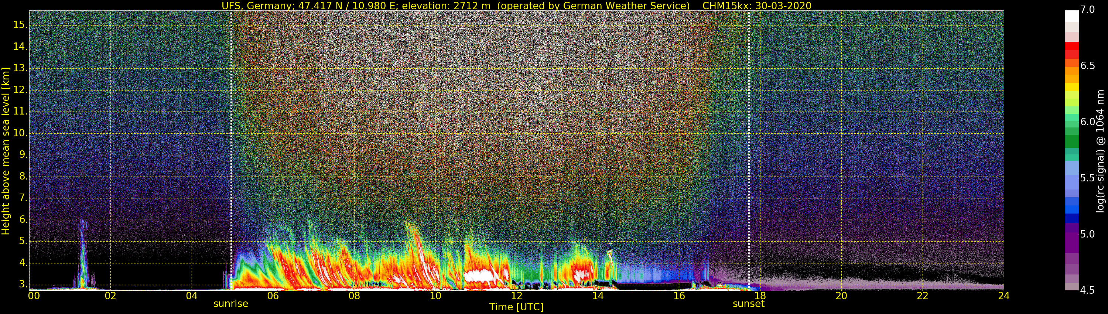Click the sunset label below the time axis
Viewport: 1108px width, 314px height.
tap(748, 304)
